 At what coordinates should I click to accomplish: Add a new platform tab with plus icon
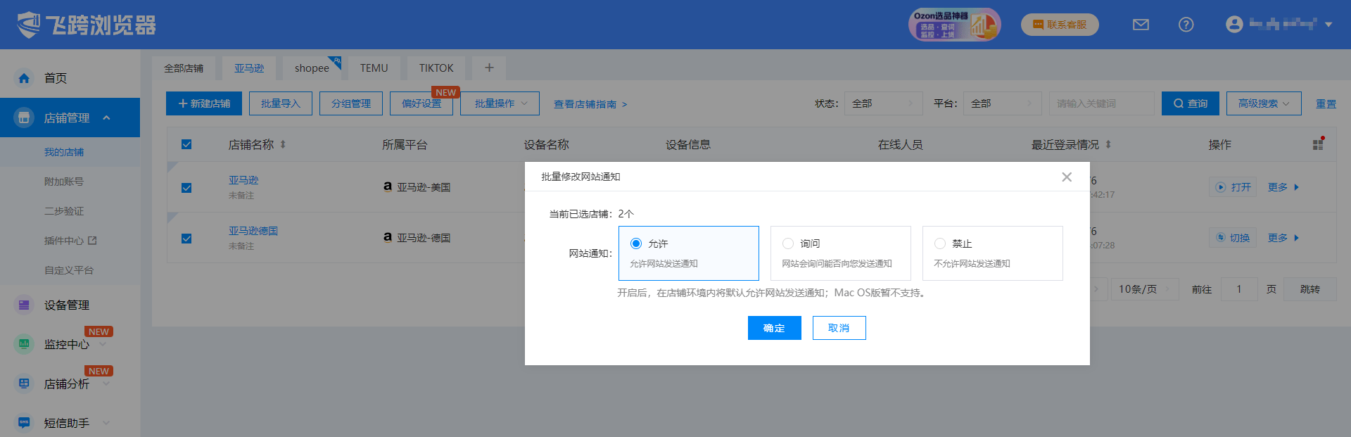(x=489, y=68)
